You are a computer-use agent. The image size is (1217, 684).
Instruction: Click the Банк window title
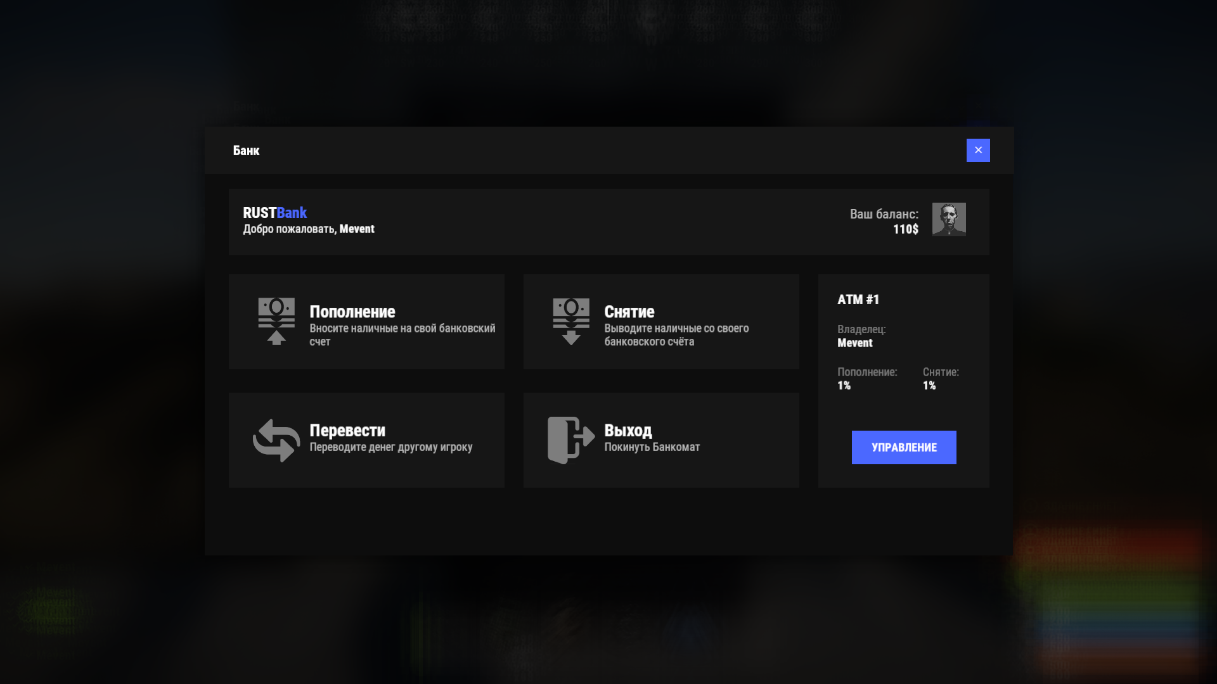click(246, 151)
